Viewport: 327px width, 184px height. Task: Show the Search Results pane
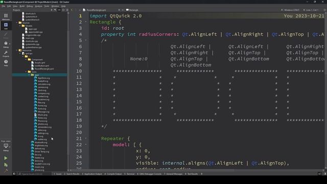pos(72,174)
